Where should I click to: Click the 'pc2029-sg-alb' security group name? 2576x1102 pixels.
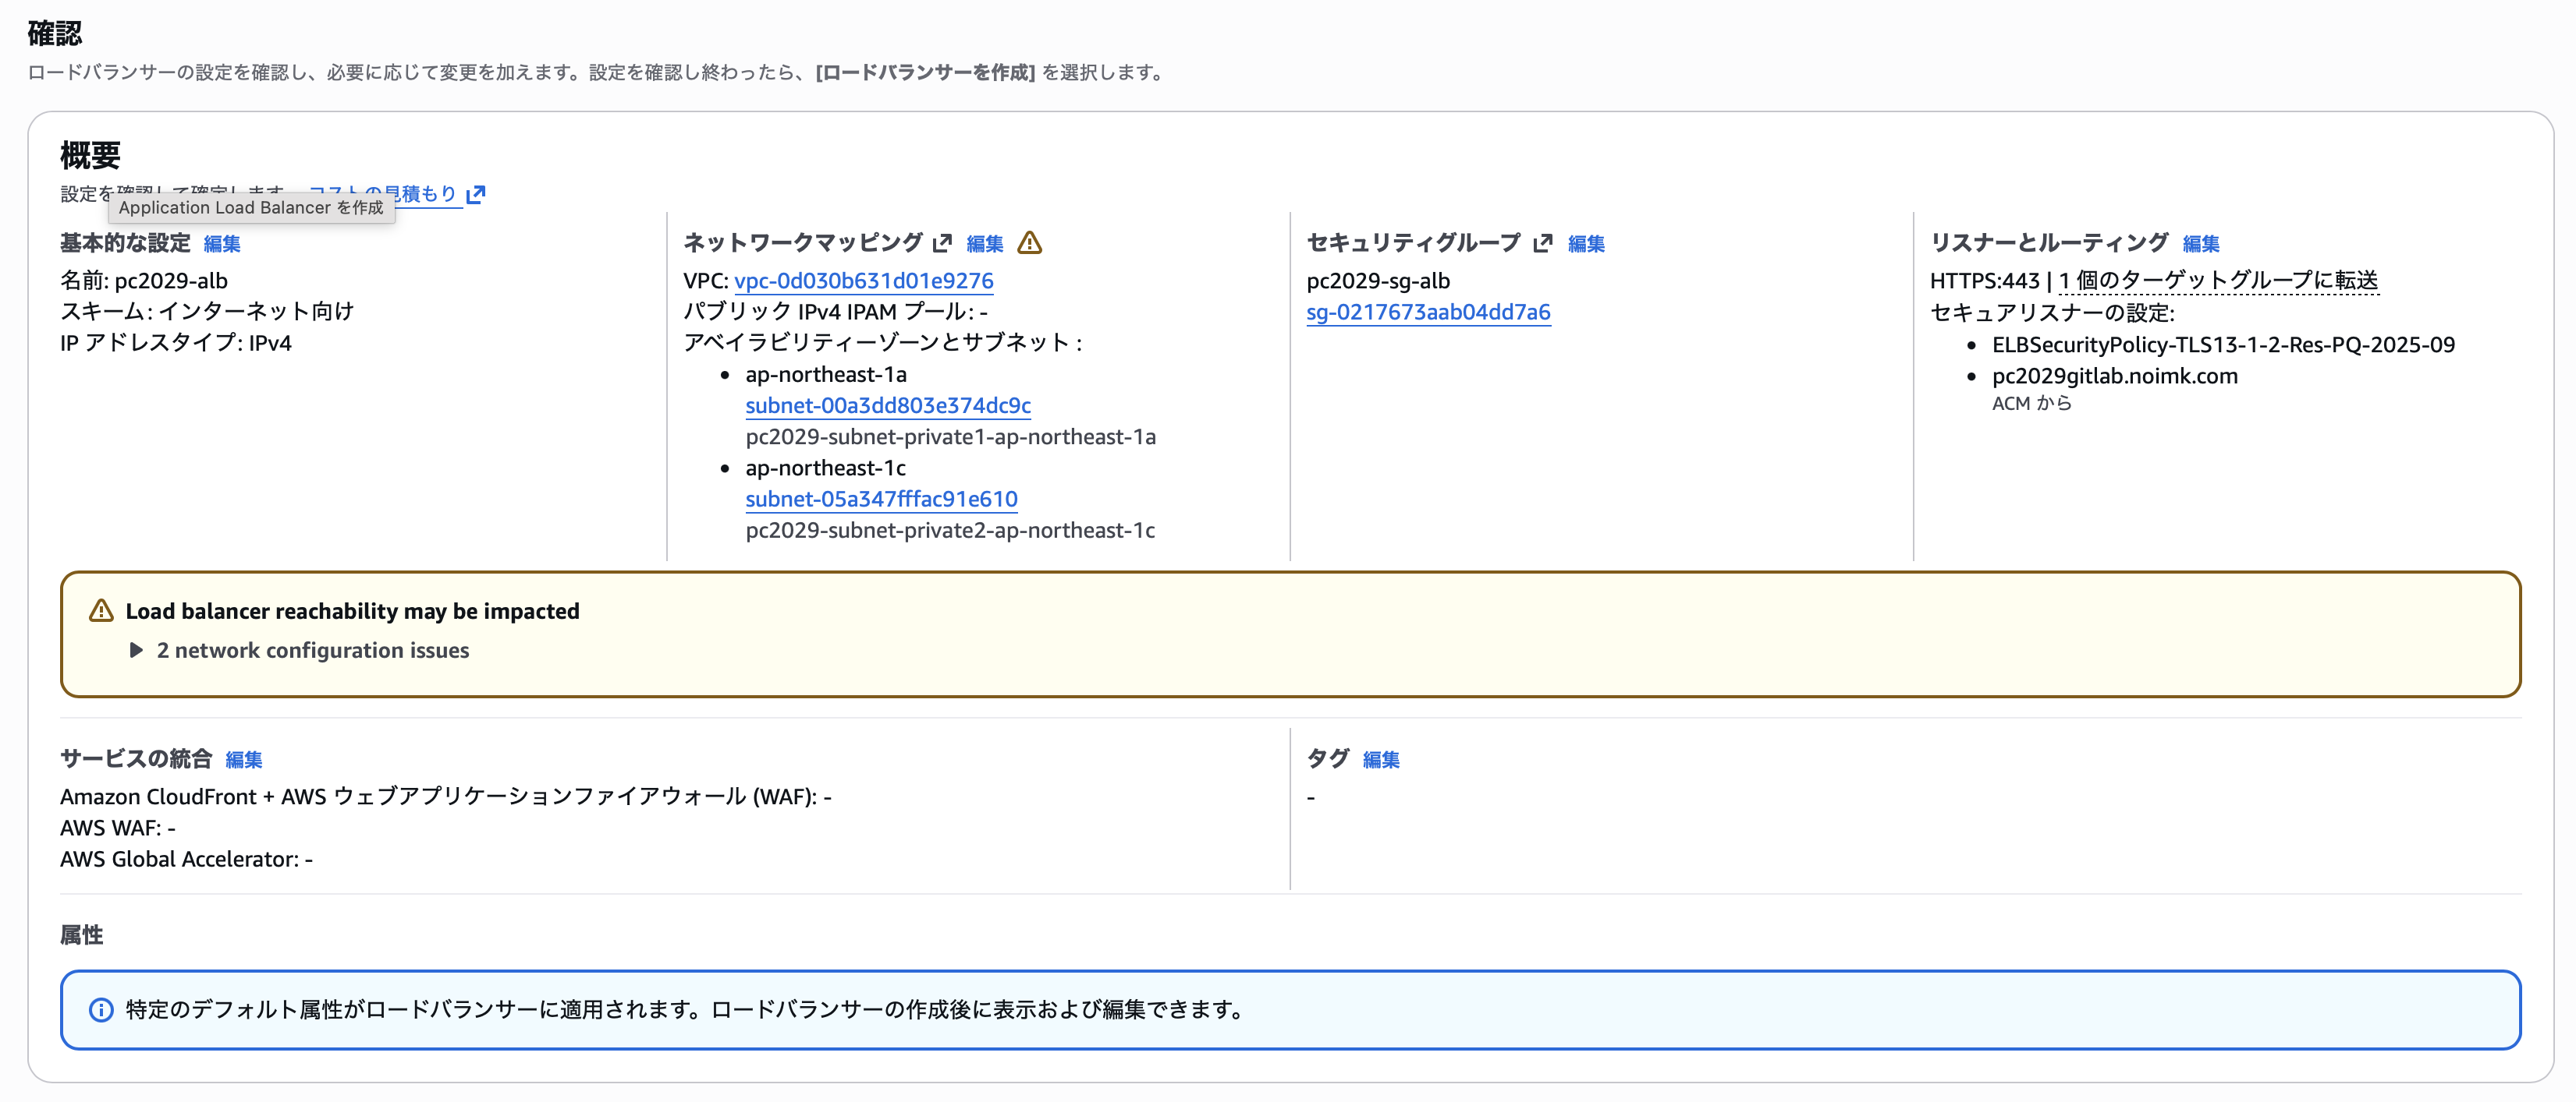tap(1378, 281)
